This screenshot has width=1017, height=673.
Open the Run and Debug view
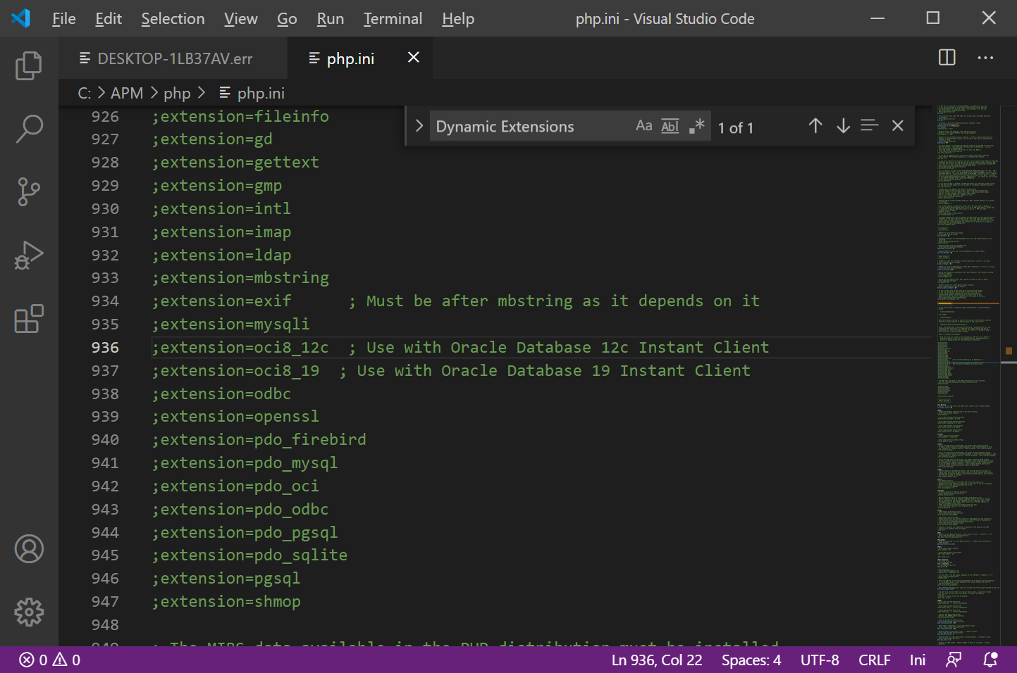(29, 255)
